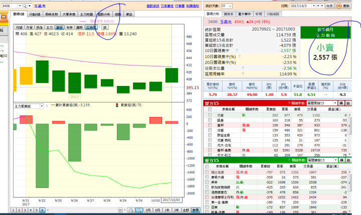Open 買方15 關鍵券商 區間買超15 dropdown
This screenshot has width=361, height=215.
(335, 103)
